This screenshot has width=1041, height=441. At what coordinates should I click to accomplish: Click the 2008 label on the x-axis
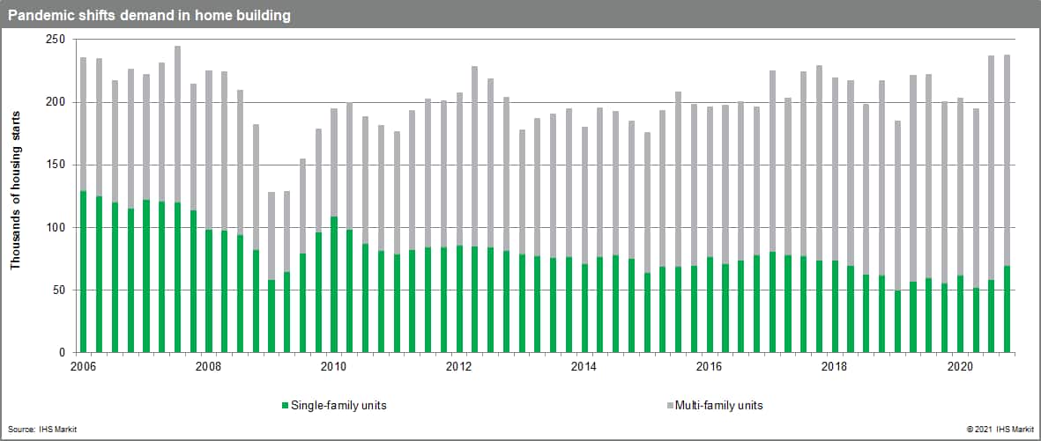(x=208, y=365)
